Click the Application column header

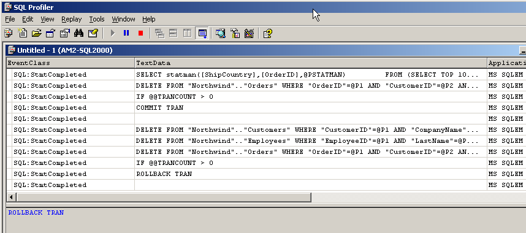point(506,63)
